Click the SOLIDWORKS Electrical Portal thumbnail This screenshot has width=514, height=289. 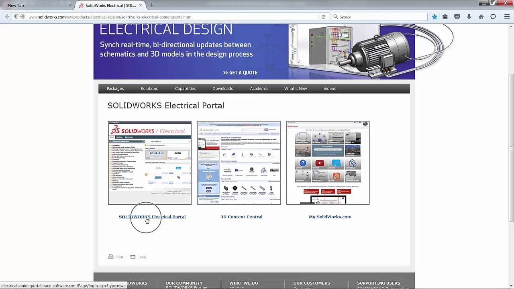[x=150, y=163]
